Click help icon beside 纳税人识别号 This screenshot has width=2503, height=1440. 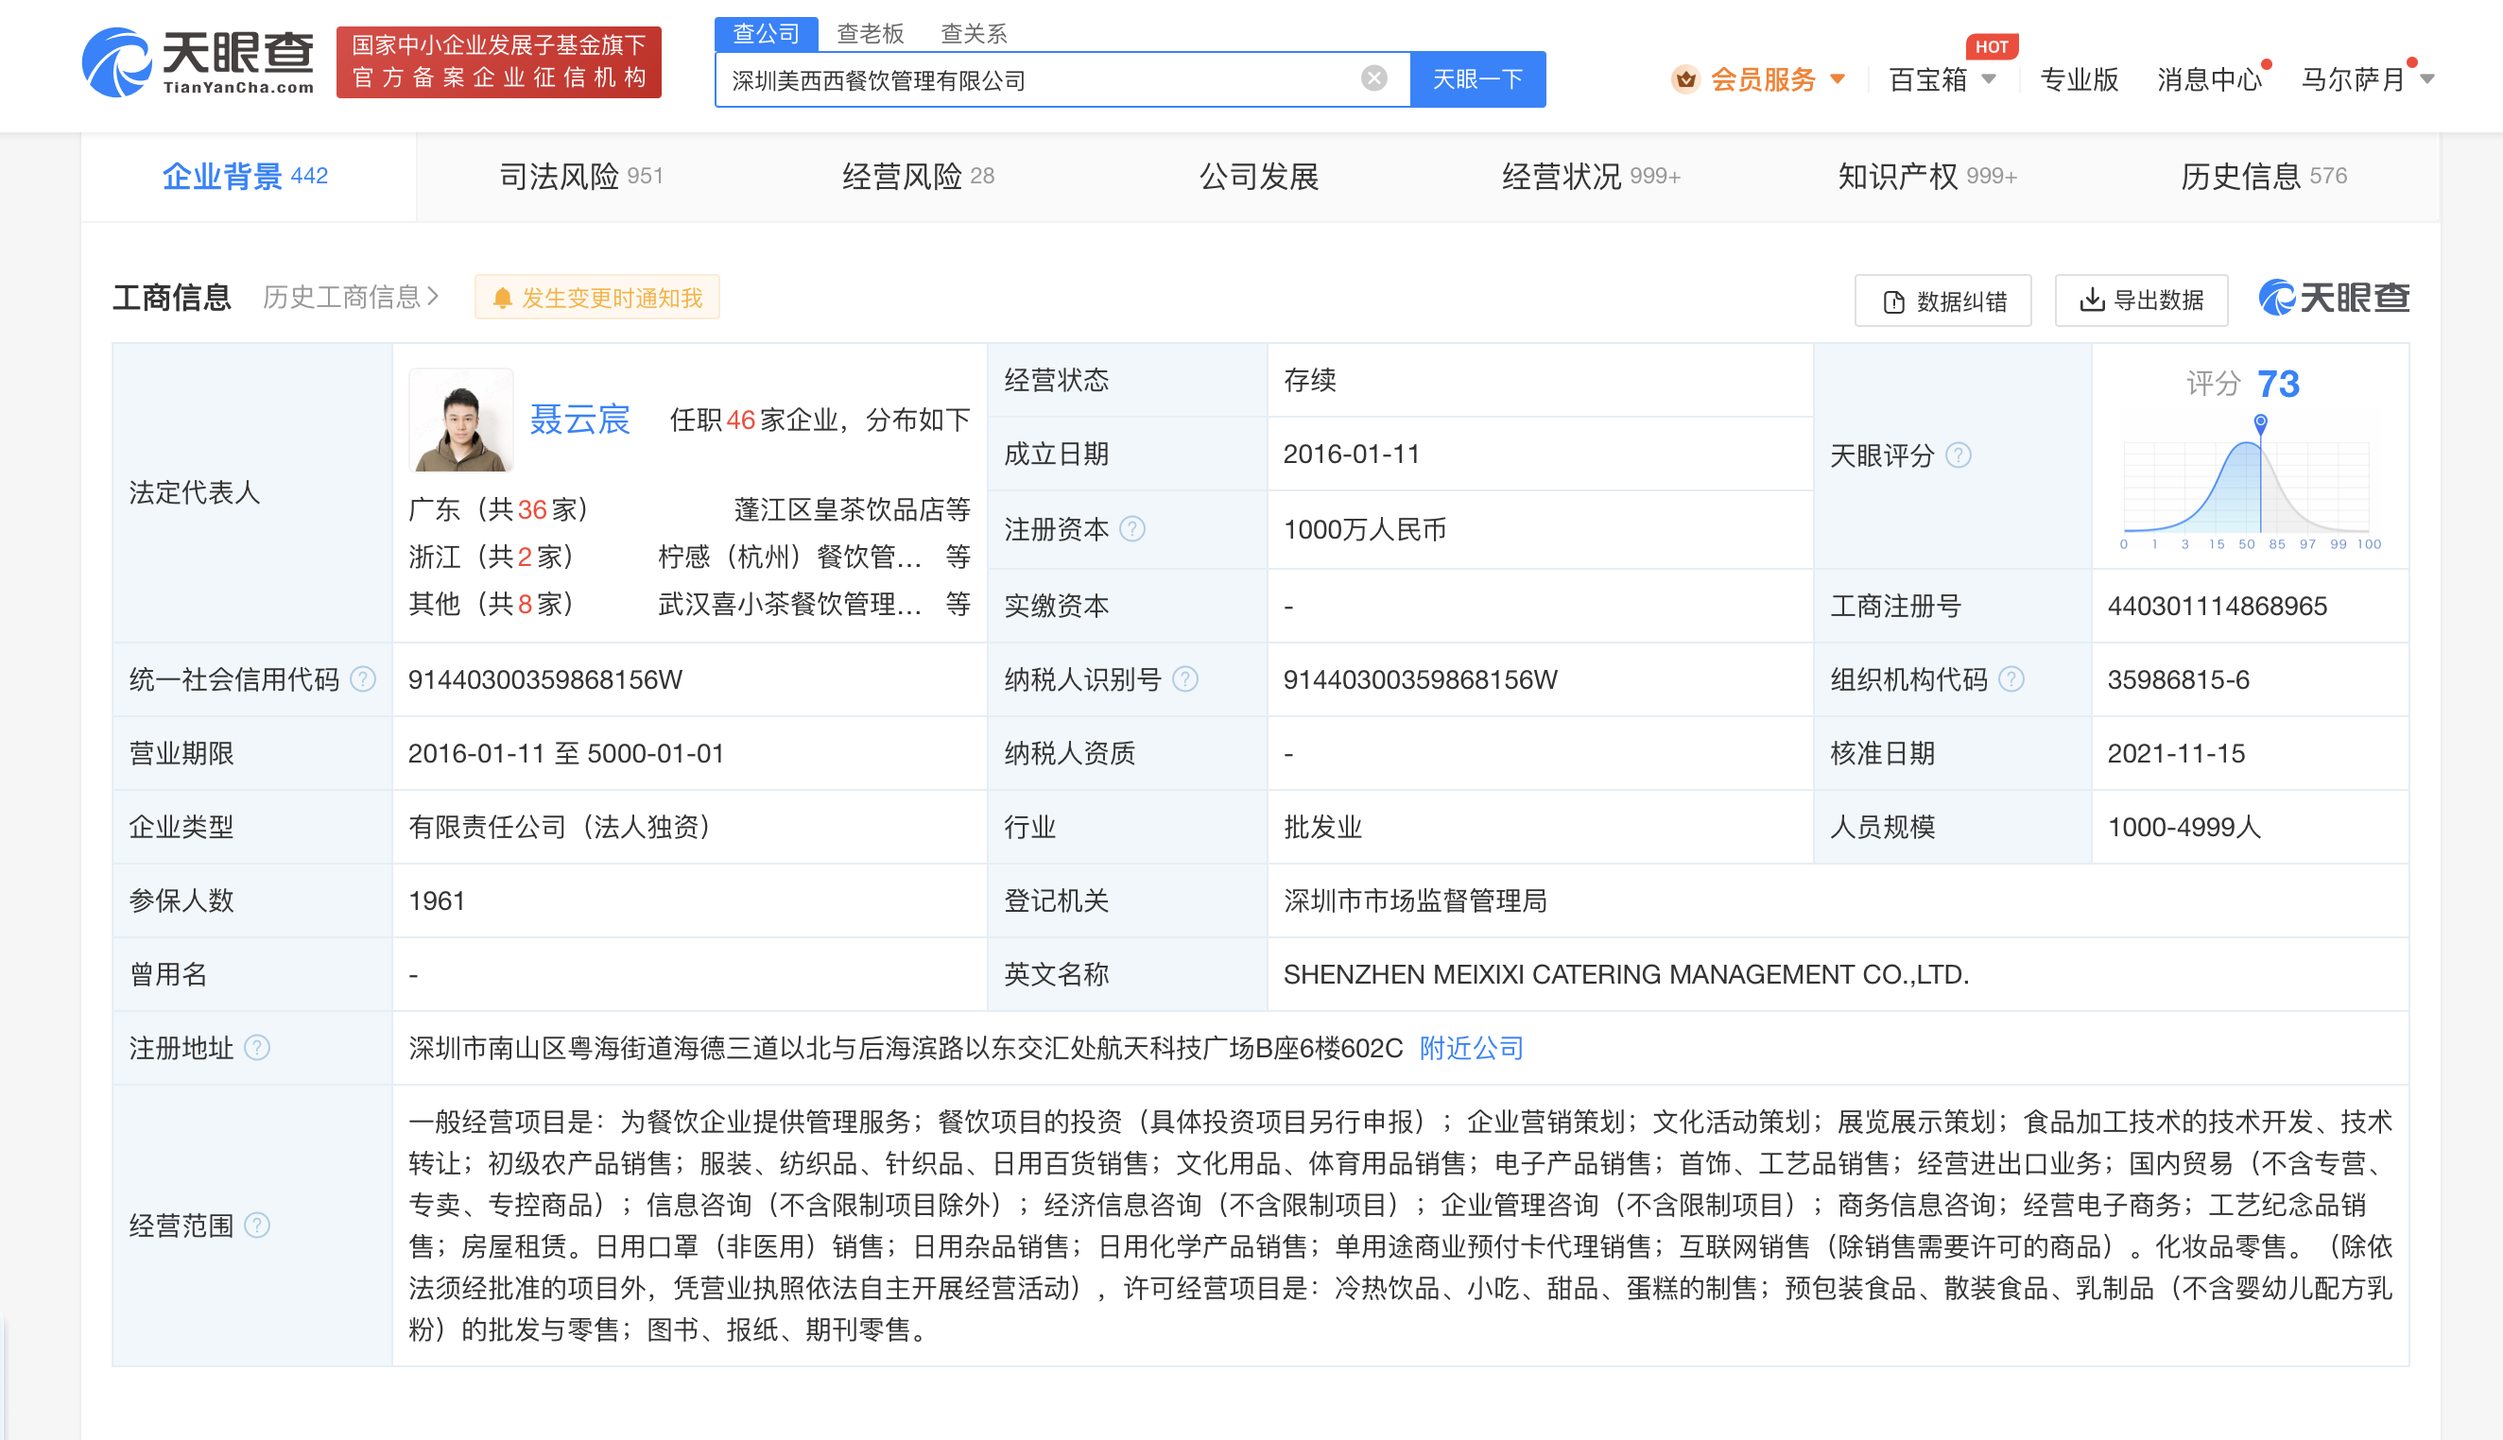coord(1184,679)
